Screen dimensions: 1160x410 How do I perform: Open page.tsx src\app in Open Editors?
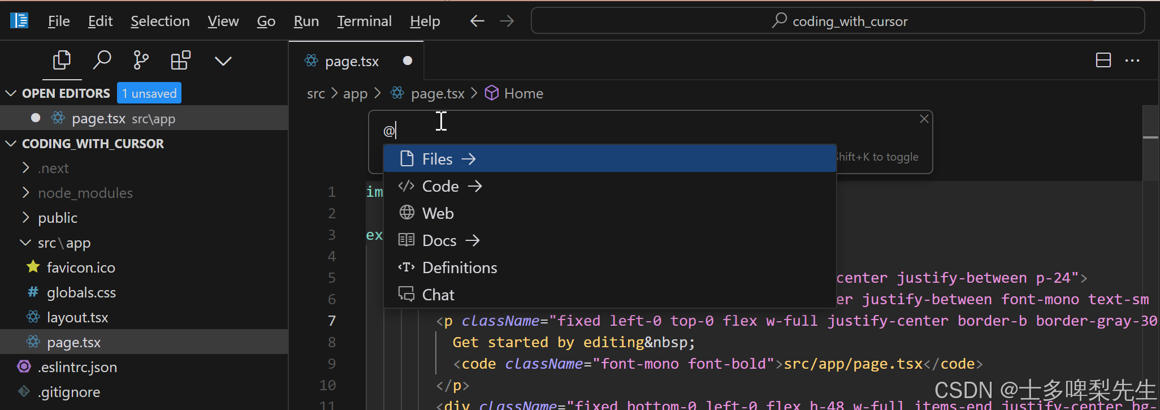click(144, 118)
